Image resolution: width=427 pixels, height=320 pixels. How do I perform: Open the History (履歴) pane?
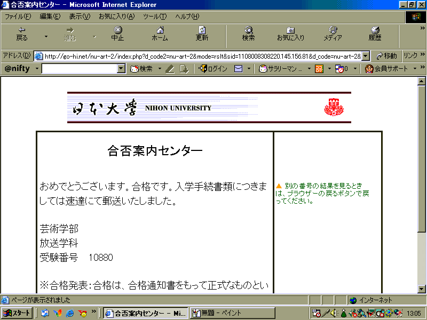tap(375, 34)
